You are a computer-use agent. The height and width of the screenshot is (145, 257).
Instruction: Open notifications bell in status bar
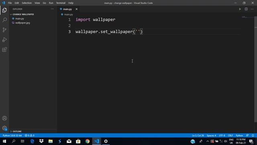coord(253,135)
